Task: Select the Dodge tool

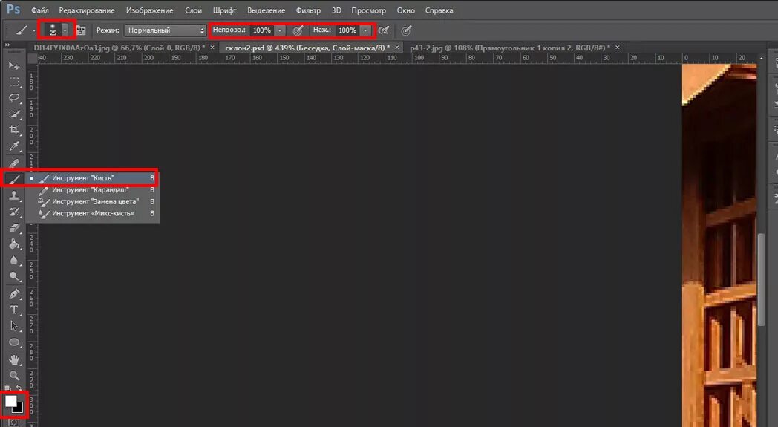Action: coord(14,276)
